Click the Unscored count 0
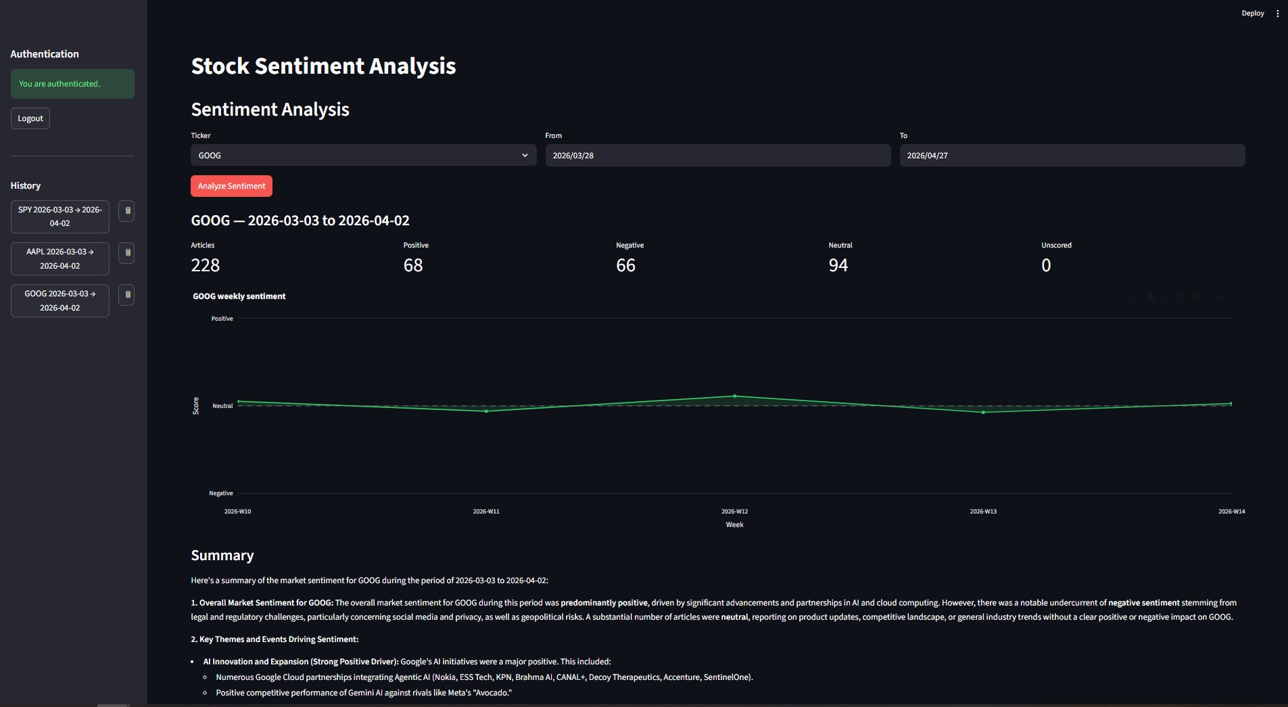1288x707 pixels. (x=1046, y=265)
